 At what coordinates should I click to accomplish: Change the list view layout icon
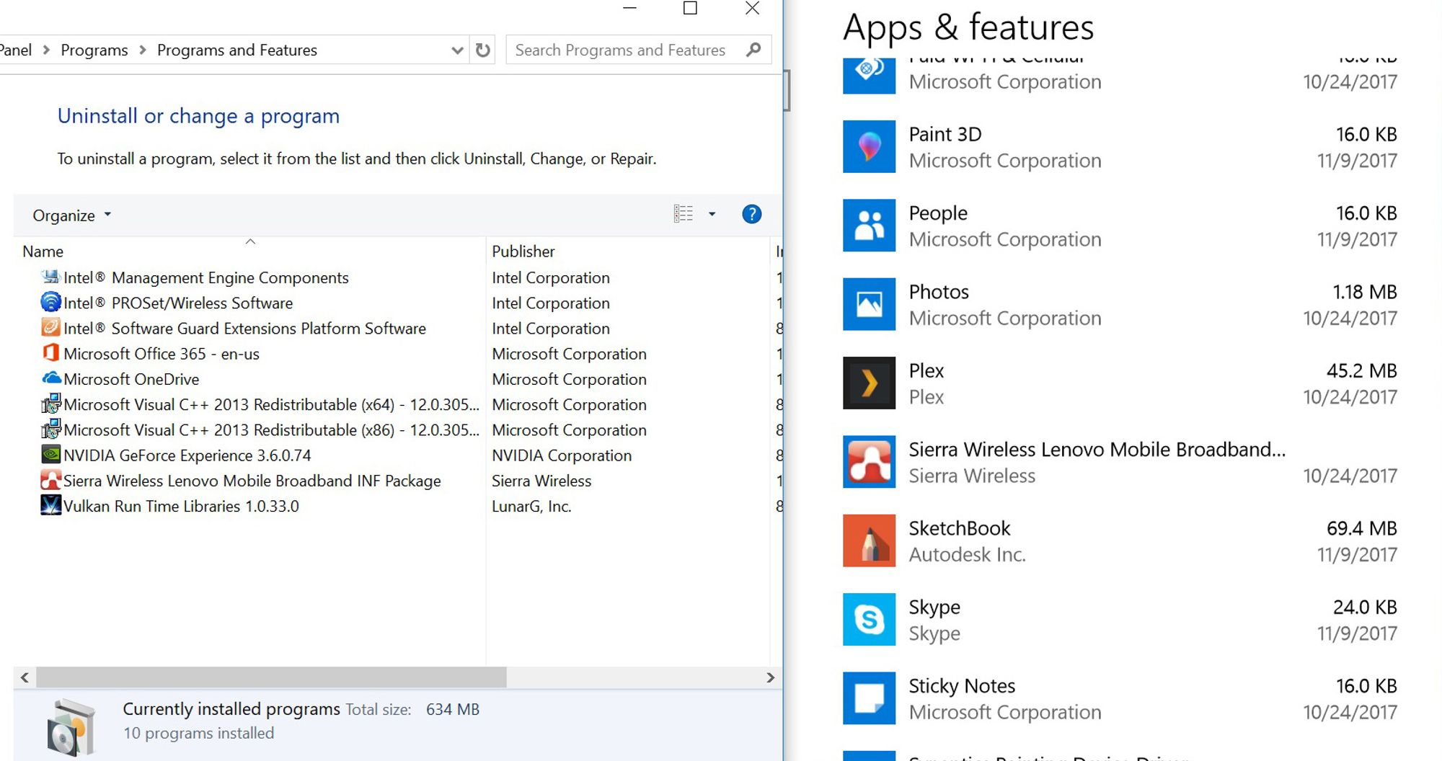[684, 214]
